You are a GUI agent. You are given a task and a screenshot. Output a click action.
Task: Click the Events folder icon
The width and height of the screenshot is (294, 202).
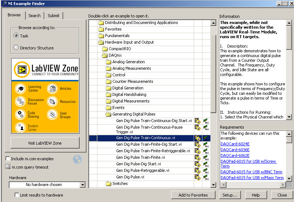pos(108,108)
